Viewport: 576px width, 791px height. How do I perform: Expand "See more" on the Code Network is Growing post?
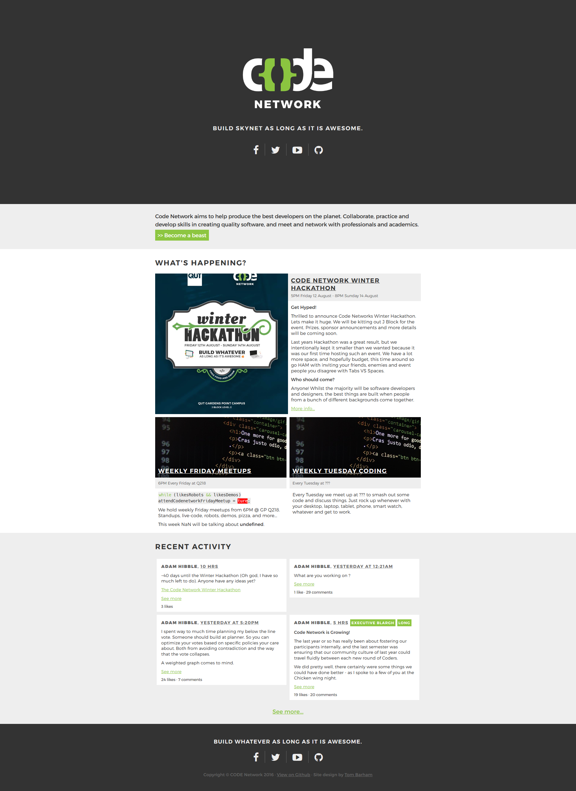pos(304,687)
